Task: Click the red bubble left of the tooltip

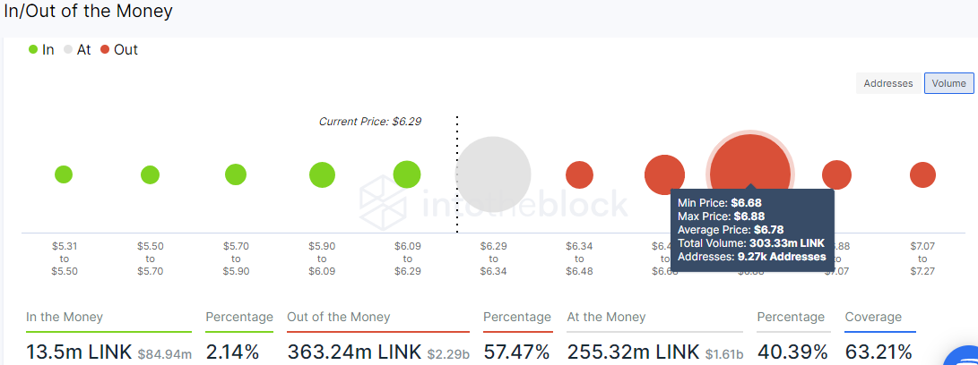Action: click(x=664, y=175)
